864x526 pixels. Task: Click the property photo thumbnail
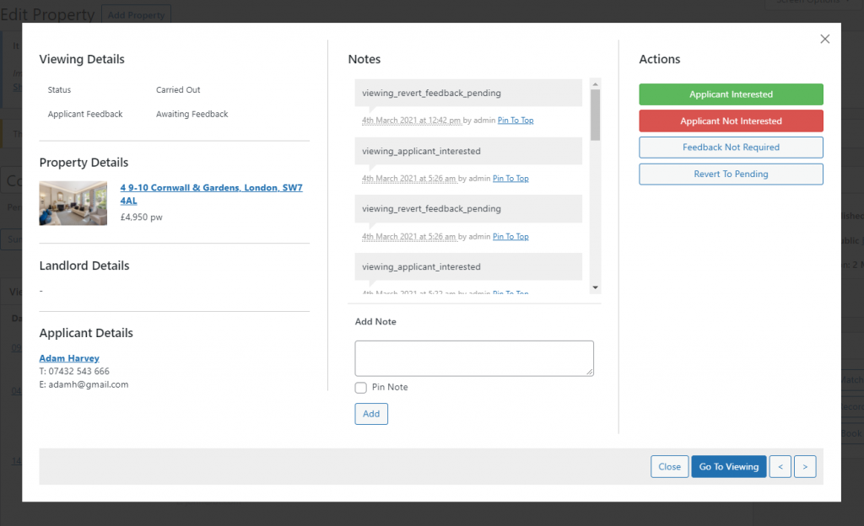click(73, 202)
